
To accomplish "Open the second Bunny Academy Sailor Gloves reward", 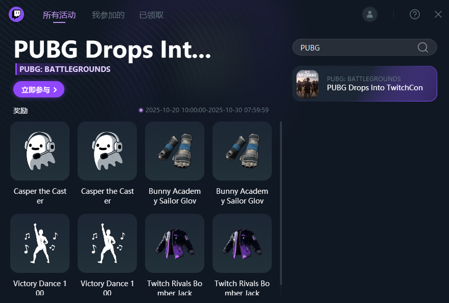I will (x=242, y=151).
